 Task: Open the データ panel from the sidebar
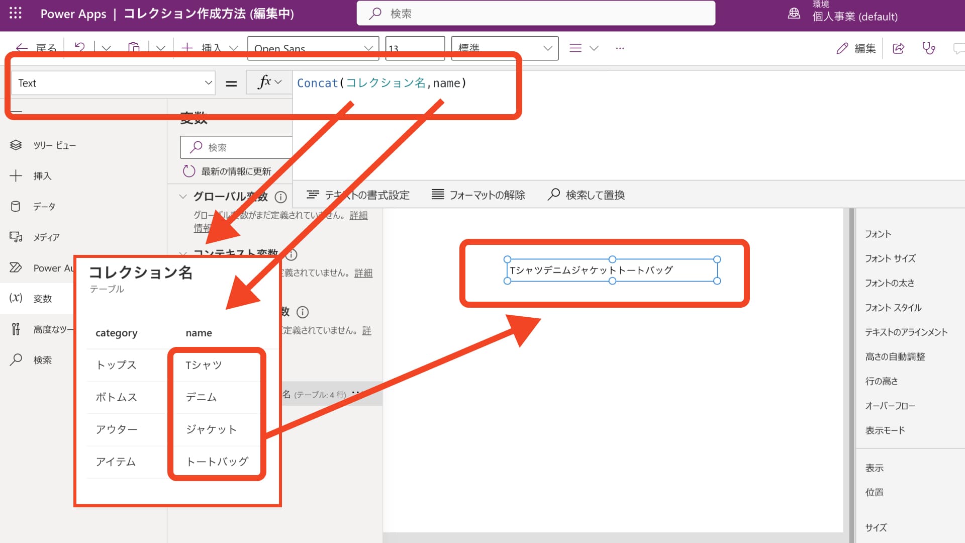pos(15,206)
